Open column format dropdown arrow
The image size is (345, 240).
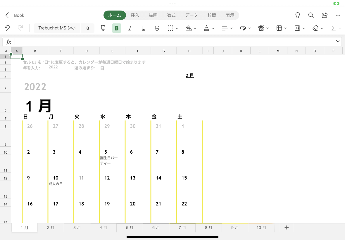(304, 28)
